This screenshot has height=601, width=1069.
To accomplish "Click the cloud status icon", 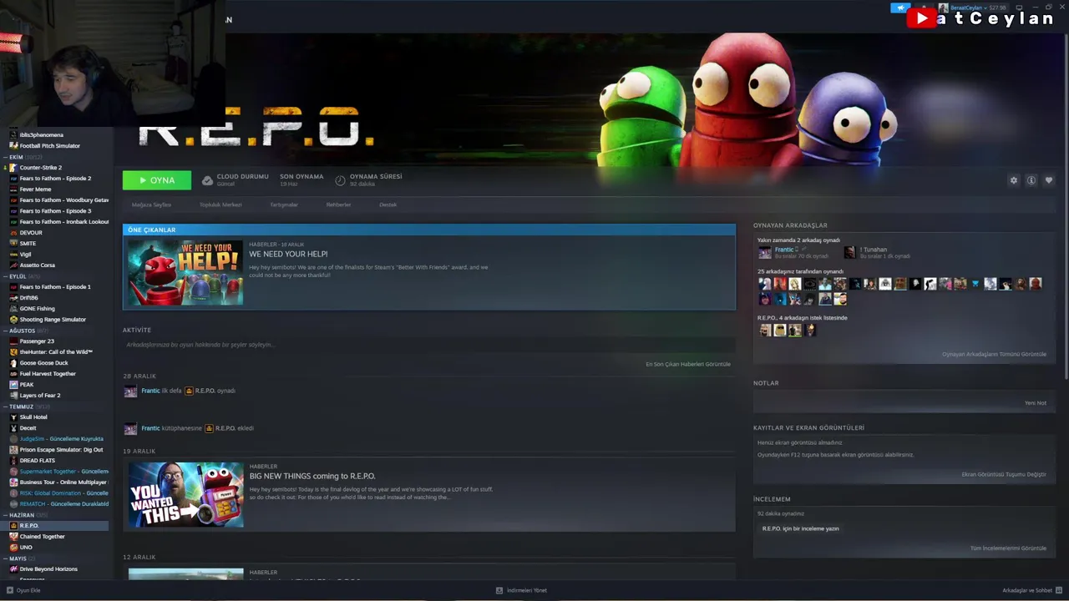I will coord(207,180).
